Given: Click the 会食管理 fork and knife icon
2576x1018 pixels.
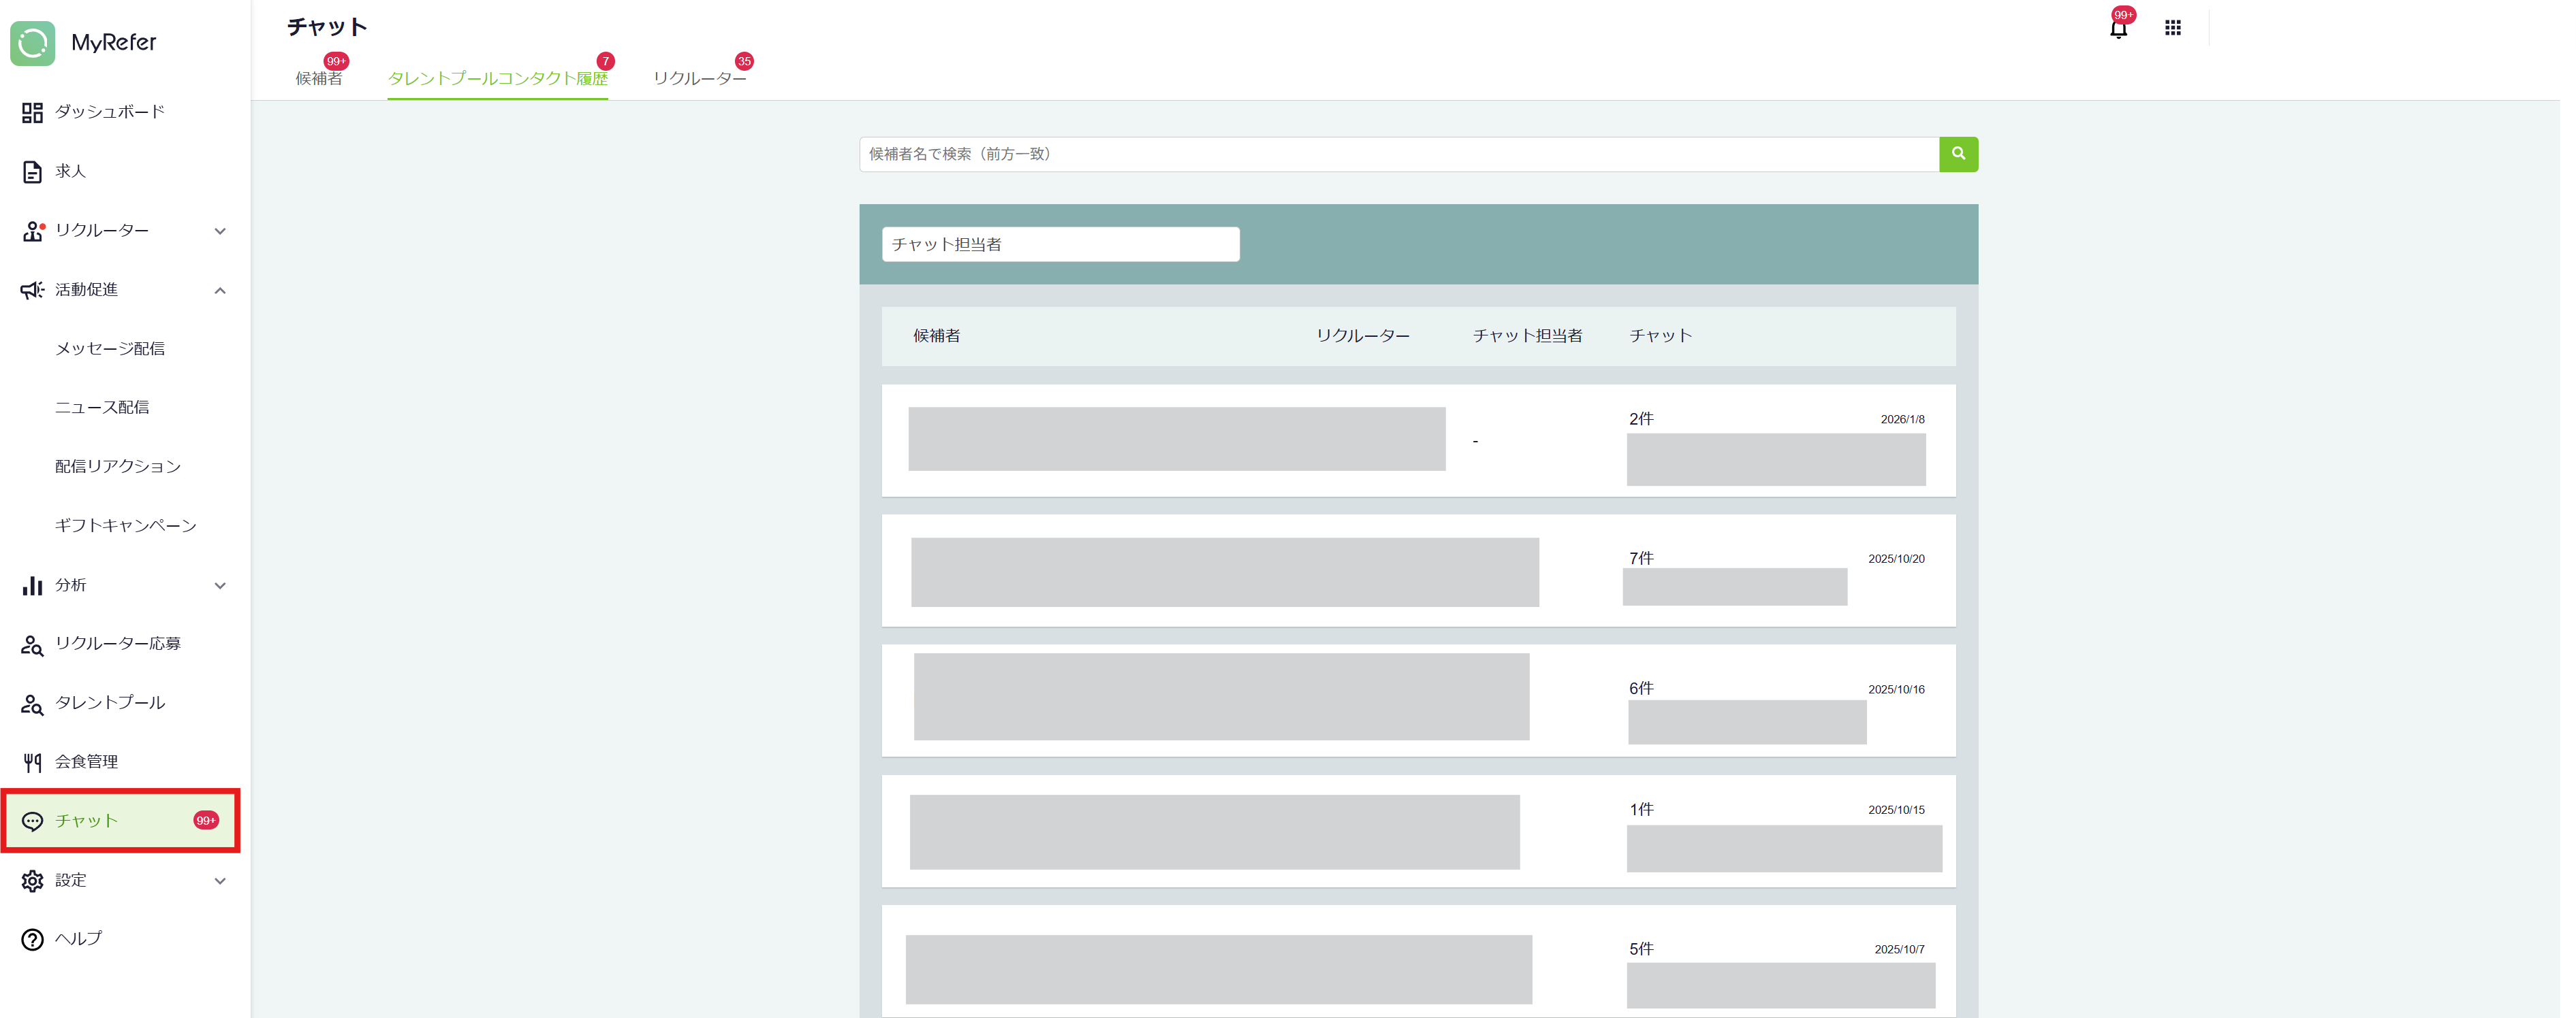Looking at the screenshot, I should pos(32,762).
